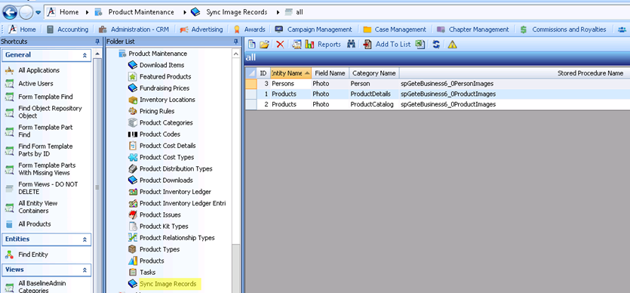Select Product Categories in folder list

coord(166,122)
